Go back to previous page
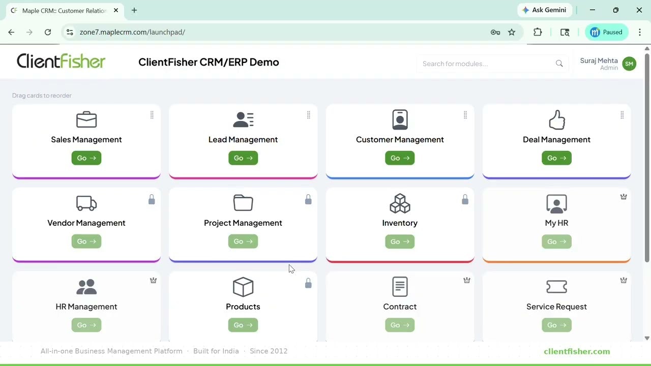651x366 pixels. tap(11, 32)
